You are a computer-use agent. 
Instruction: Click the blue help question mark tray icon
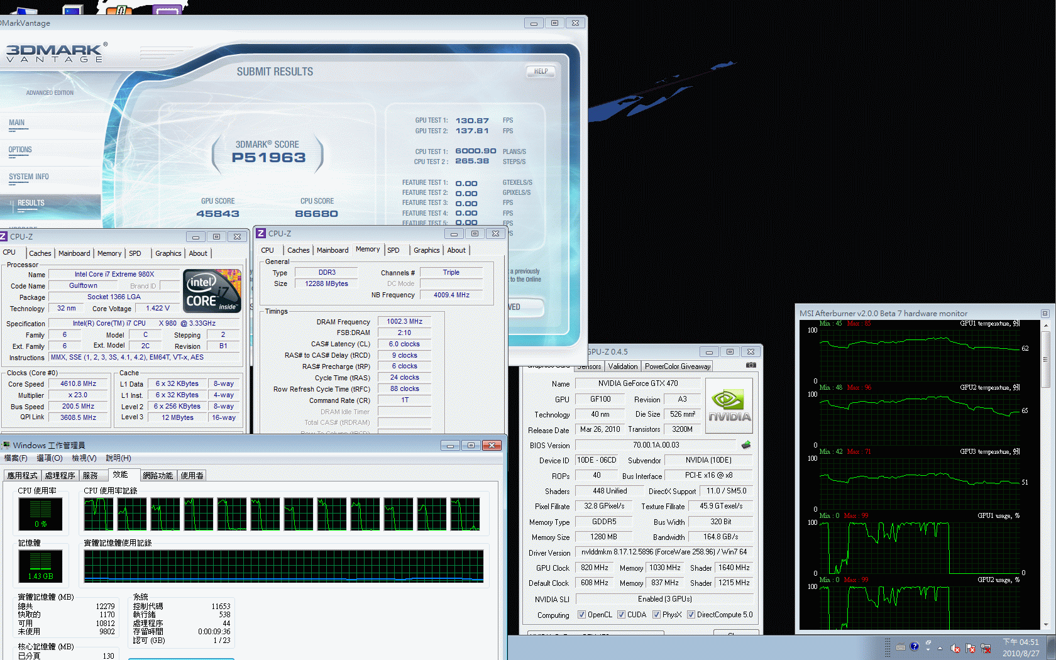pyautogui.click(x=915, y=646)
